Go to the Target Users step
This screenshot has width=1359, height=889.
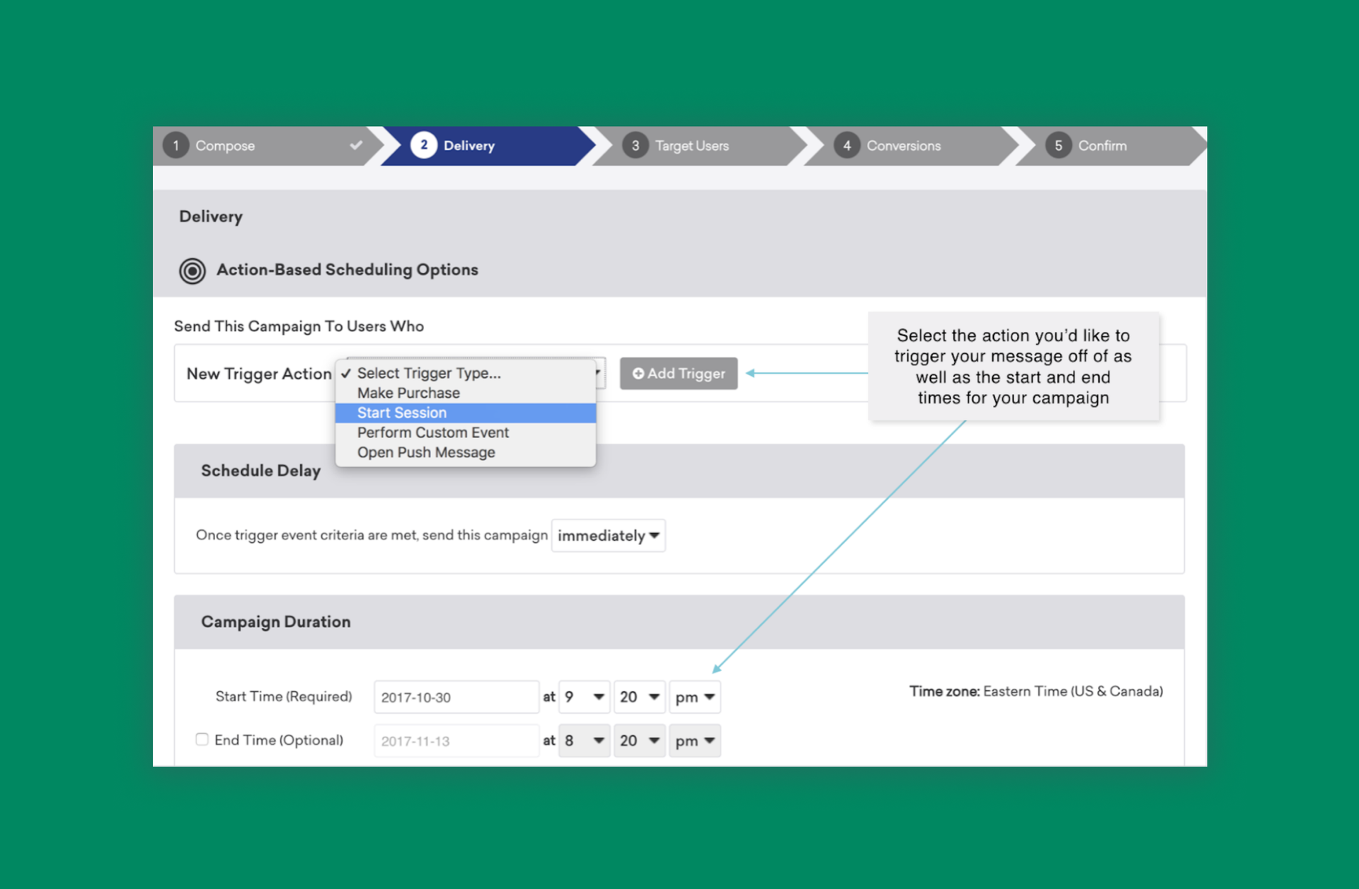(691, 145)
